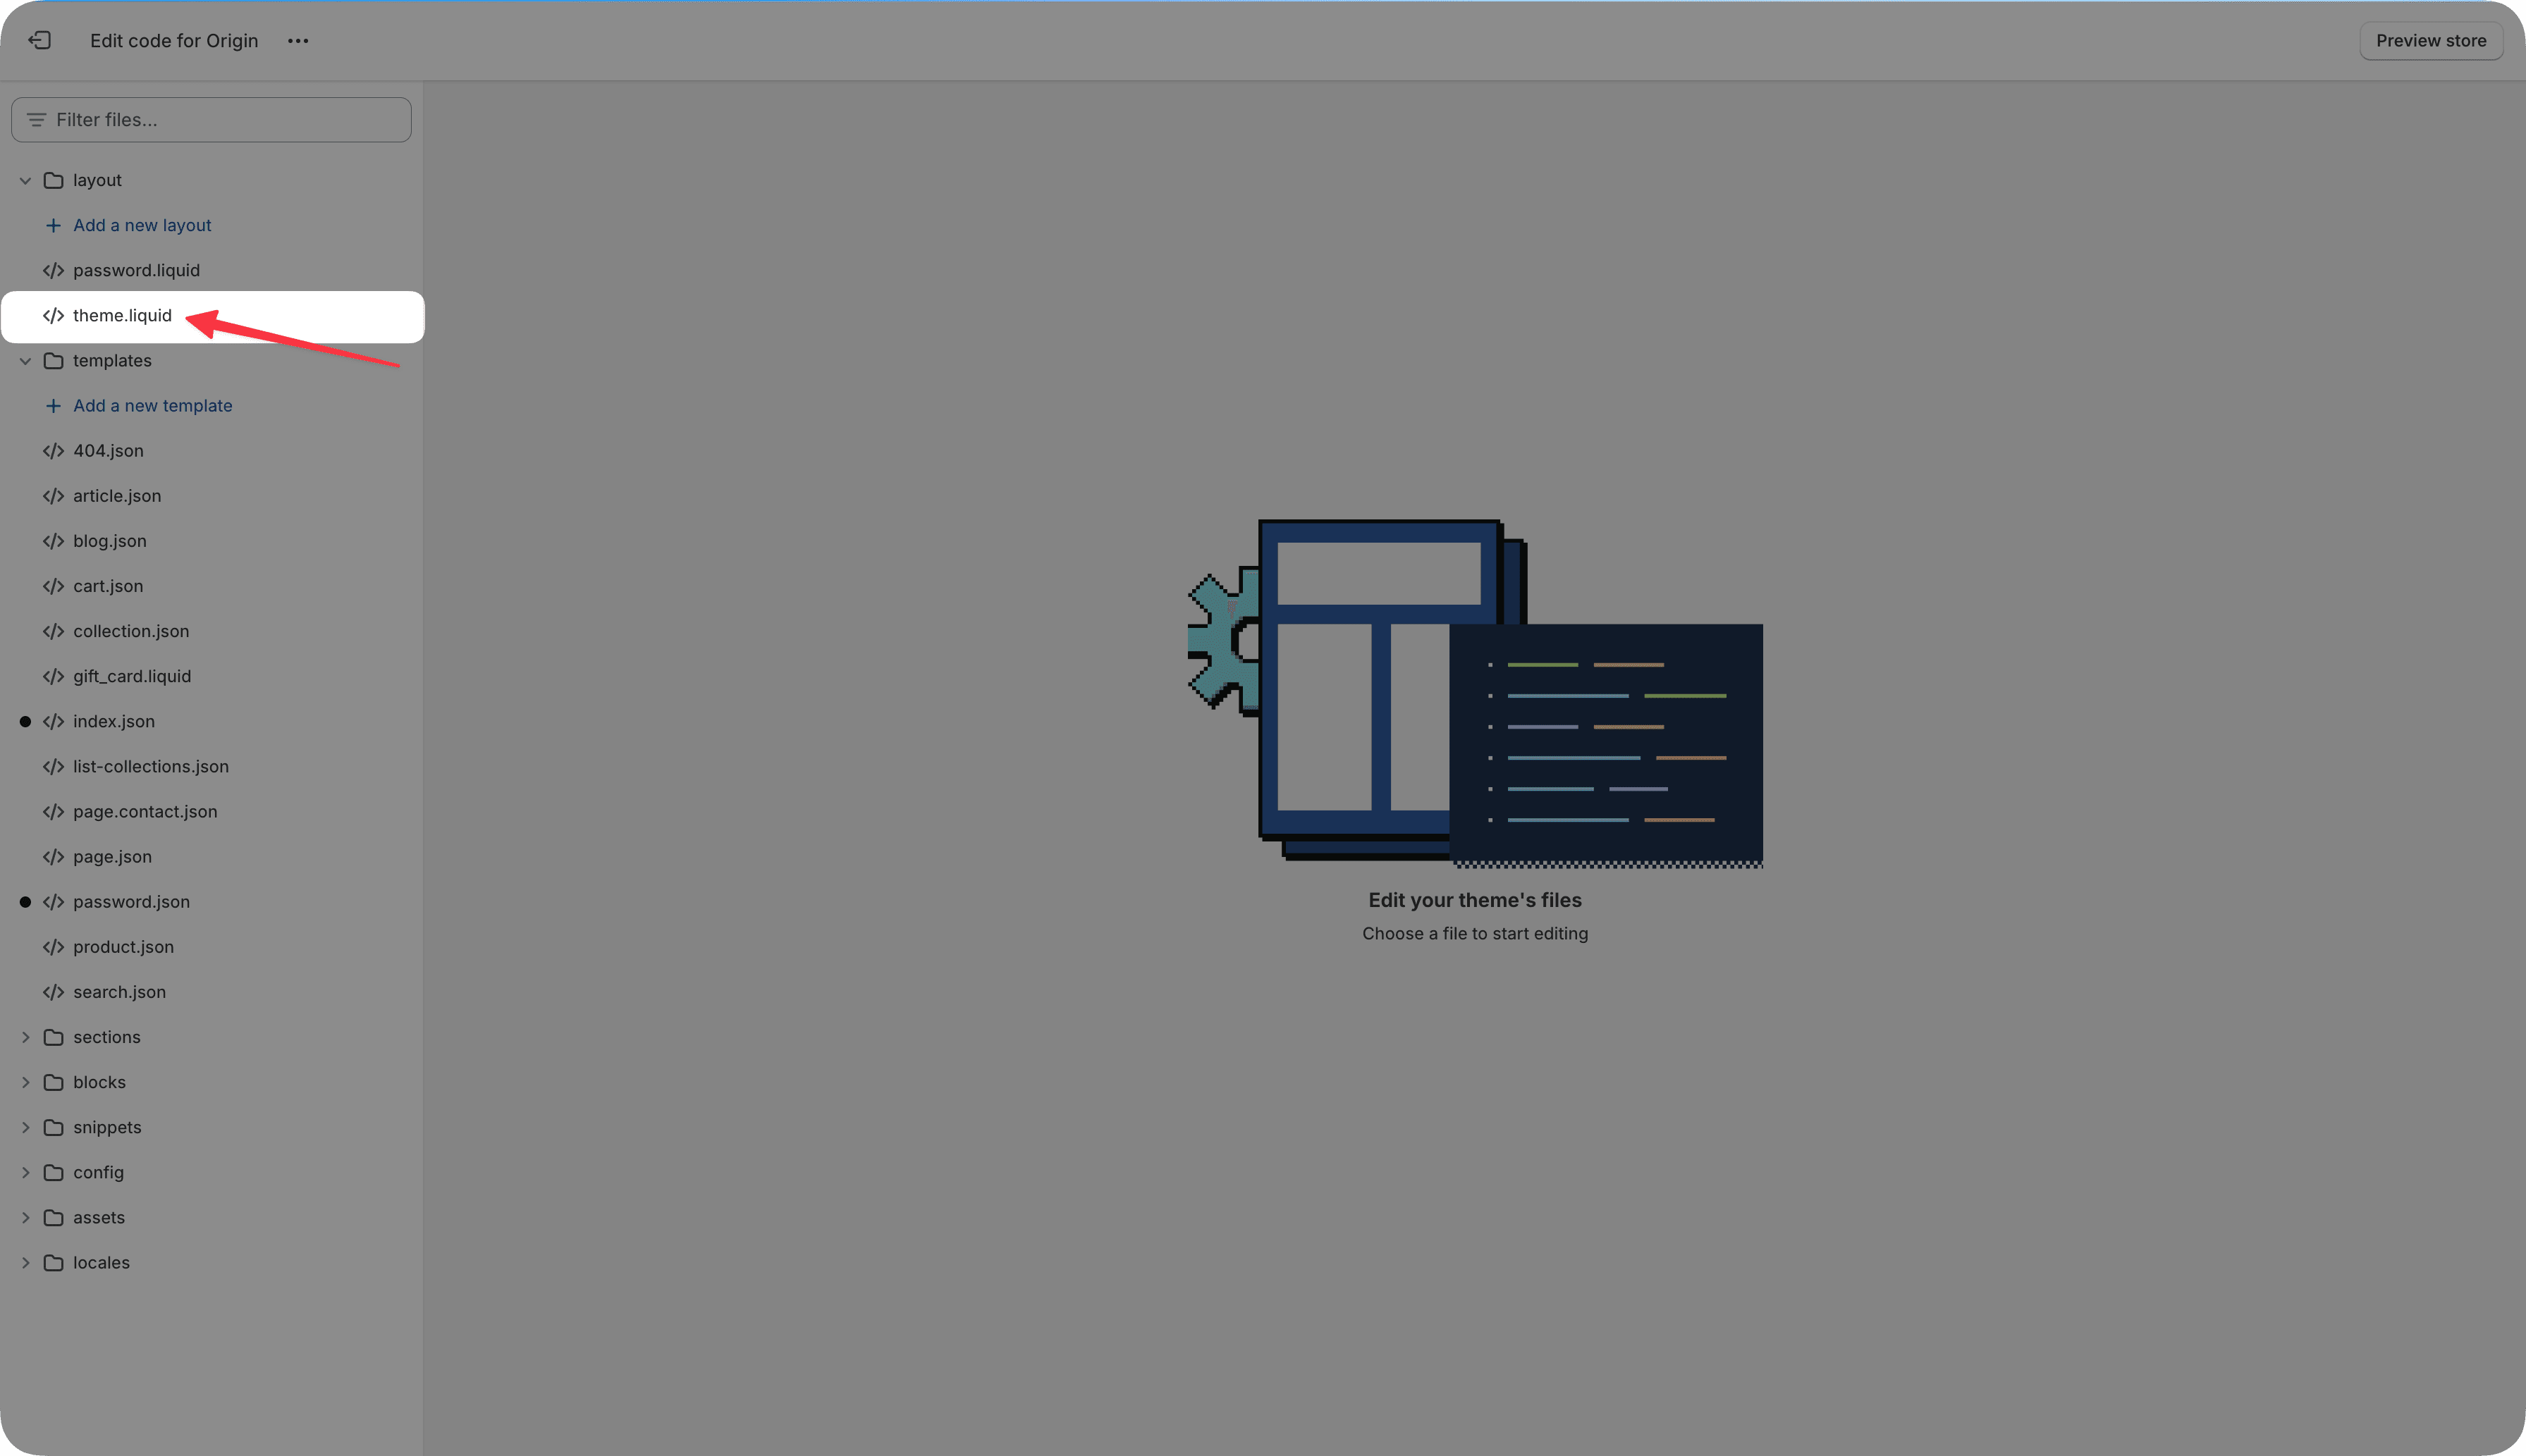Viewport: 2526px width, 1456px height.
Task: Expand the locales folder
Action: [x=25, y=1262]
